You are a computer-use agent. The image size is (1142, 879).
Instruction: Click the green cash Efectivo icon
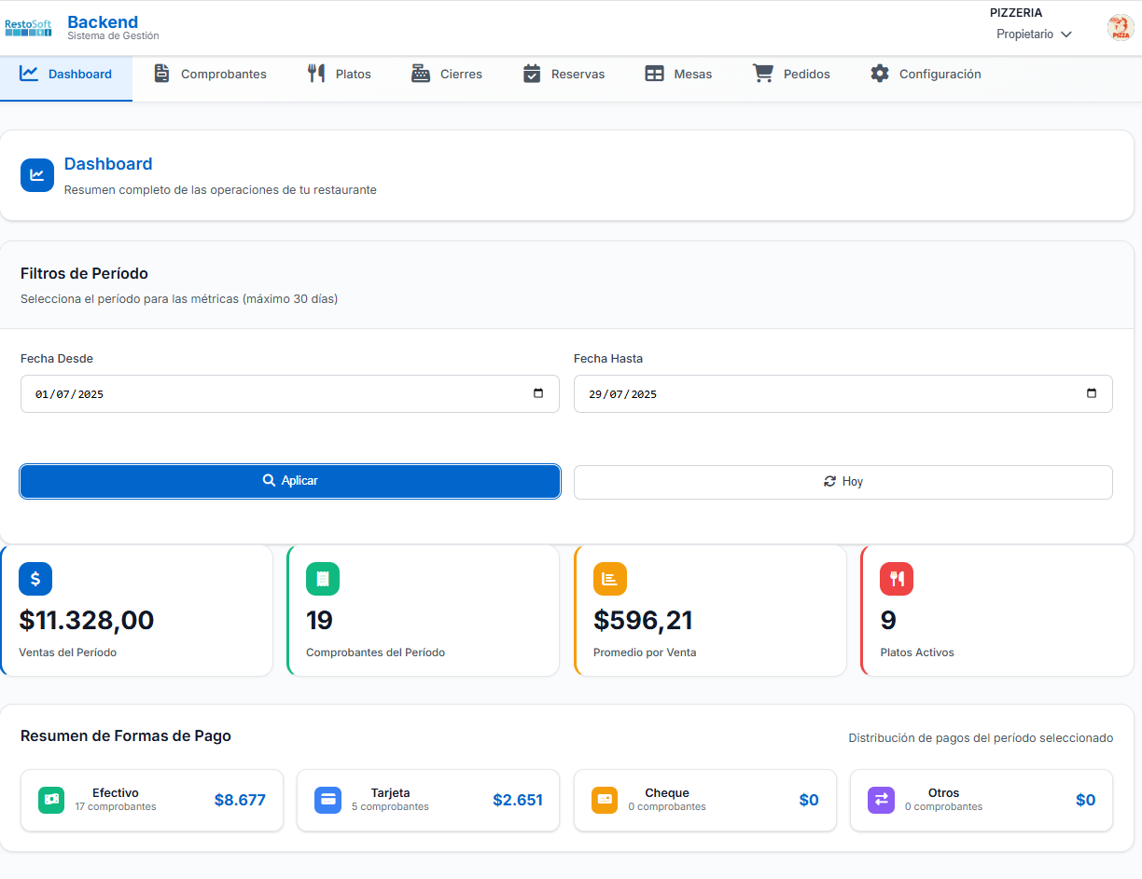tap(51, 800)
